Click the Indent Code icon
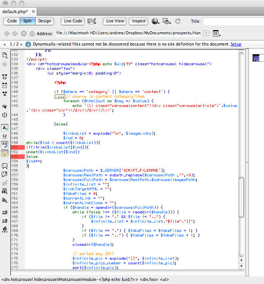This screenshot has height=284, width=264. pyautogui.click(x=5, y=212)
